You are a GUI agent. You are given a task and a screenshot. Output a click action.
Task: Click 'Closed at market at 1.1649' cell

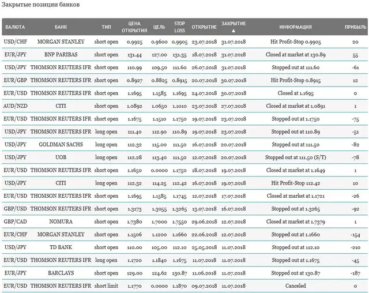[x=296, y=170]
